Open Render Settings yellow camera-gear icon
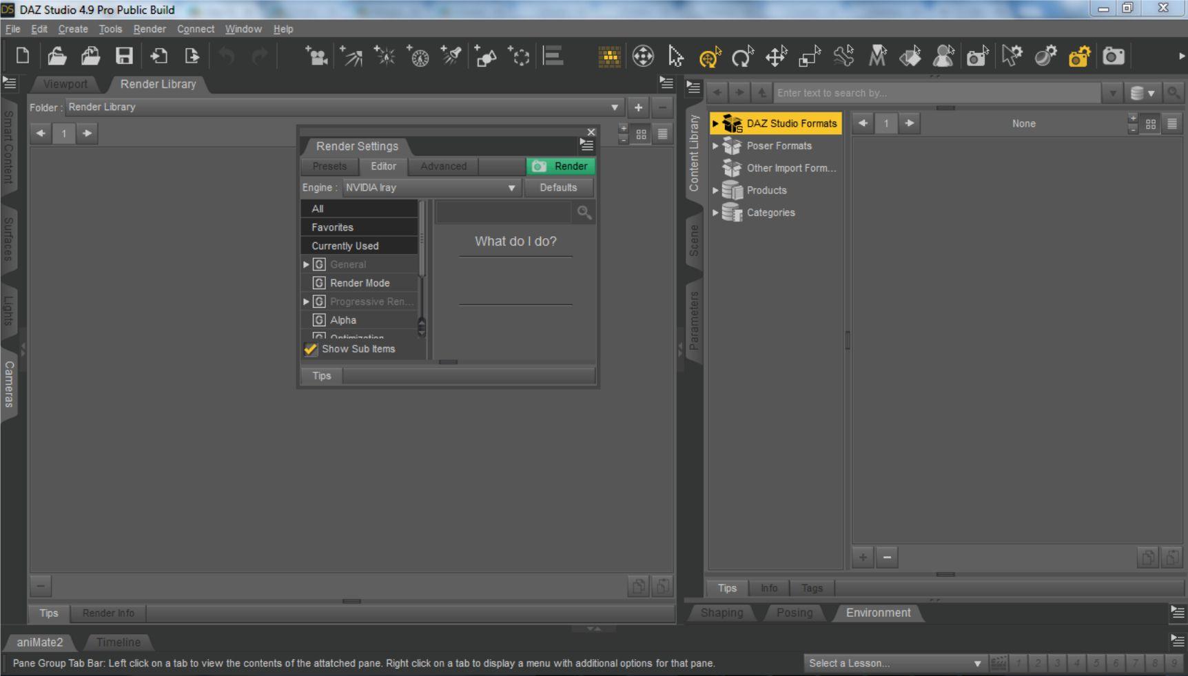Viewport: 1188px width, 676px height. pos(1079,56)
